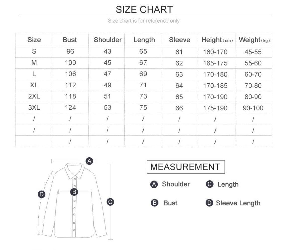Click the shirt outline illustration

click(74, 200)
